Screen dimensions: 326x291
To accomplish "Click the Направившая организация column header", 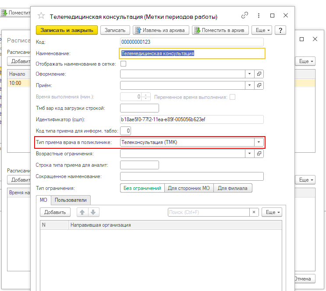I will click(x=175, y=225).
